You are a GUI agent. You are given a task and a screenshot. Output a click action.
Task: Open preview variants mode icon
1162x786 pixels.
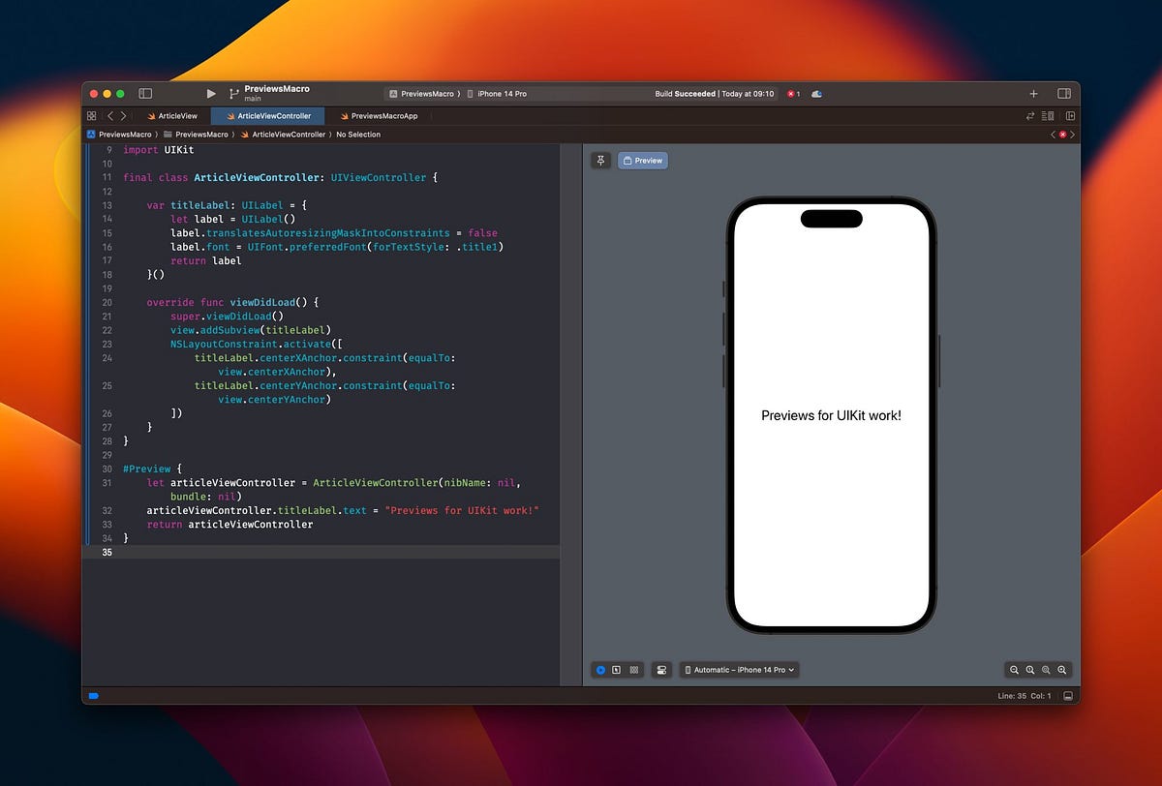click(x=633, y=669)
